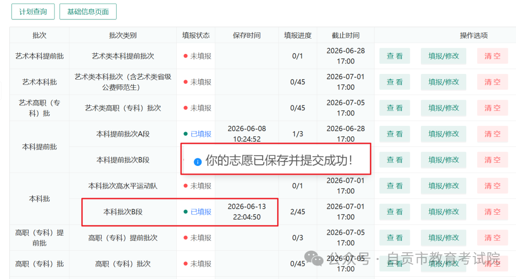Click progress value 1/3
The image size is (516, 279).
[x=298, y=134]
